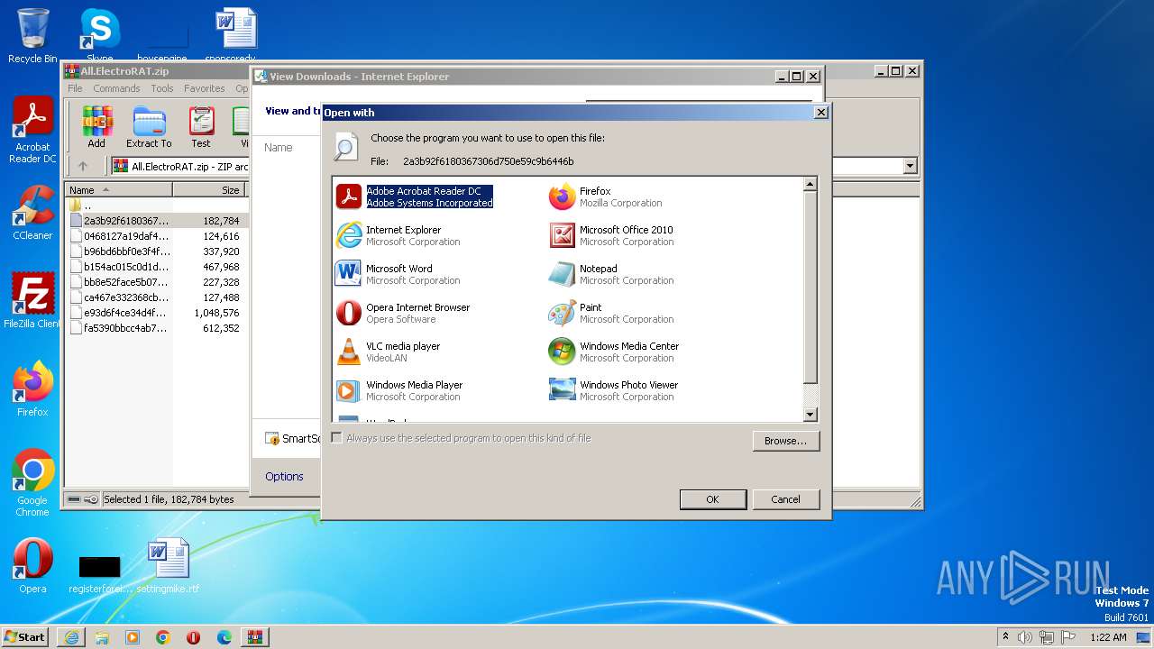1154x649 pixels.
Task: Go up one folder level in WinRAR
Action: (83, 166)
